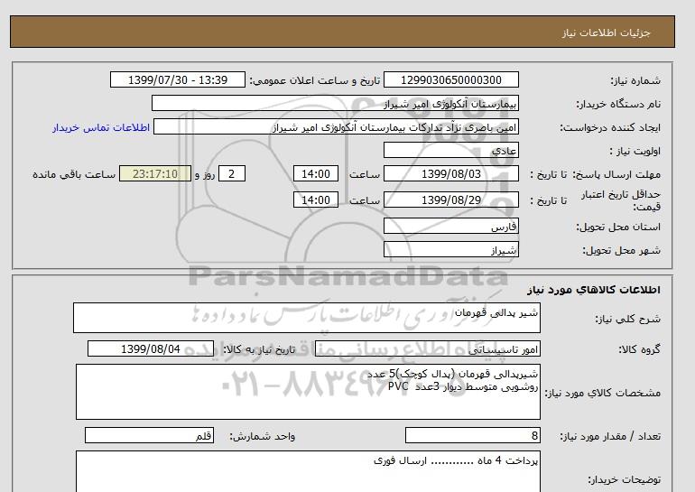The width and height of the screenshot is (695, 492).
Task: Click the section heading اطلاعات کالاهای مورد نیاز
Action: [x=594, y=290]
